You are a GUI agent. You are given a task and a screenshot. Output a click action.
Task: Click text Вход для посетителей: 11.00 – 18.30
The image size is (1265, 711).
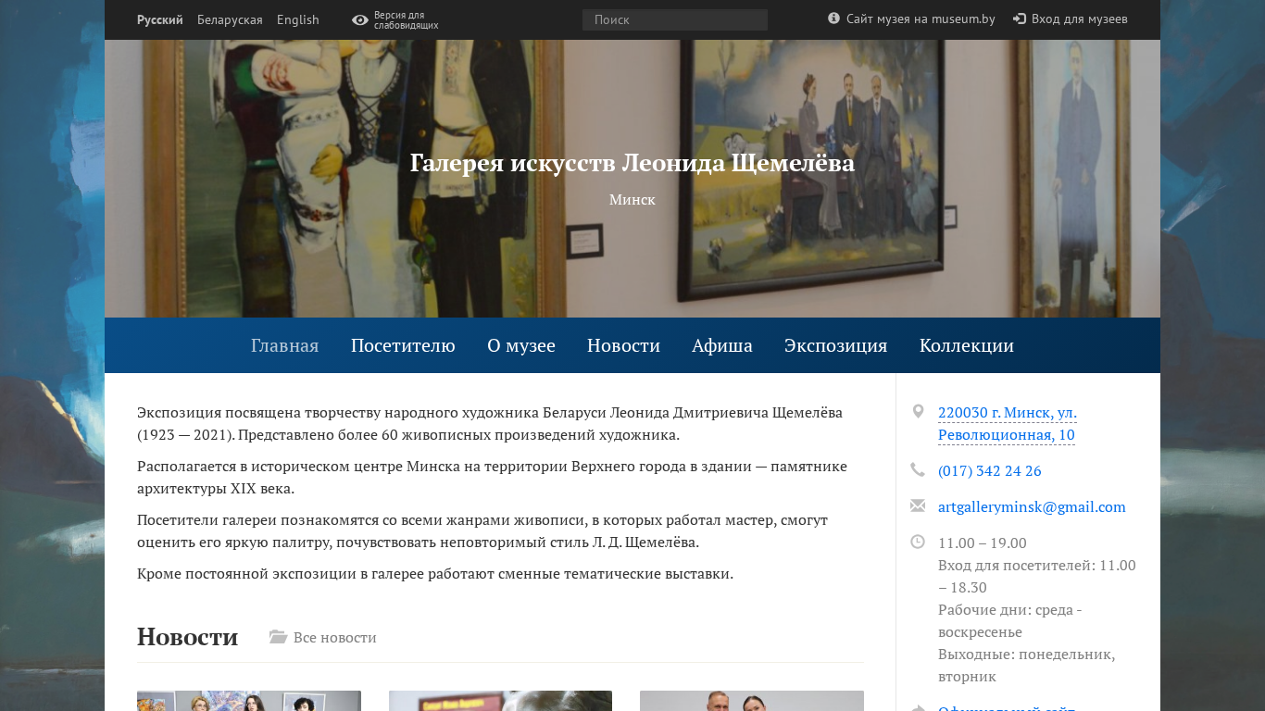tap(1037, 576)
